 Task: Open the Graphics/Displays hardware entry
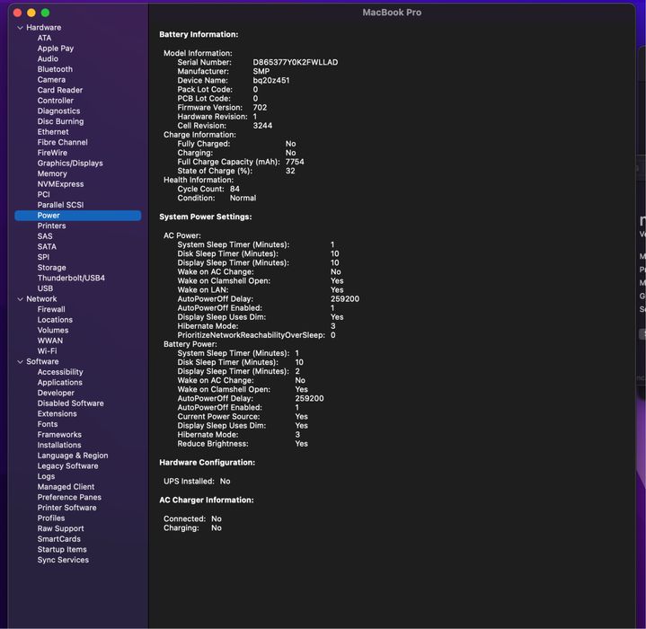coord(69,164)
